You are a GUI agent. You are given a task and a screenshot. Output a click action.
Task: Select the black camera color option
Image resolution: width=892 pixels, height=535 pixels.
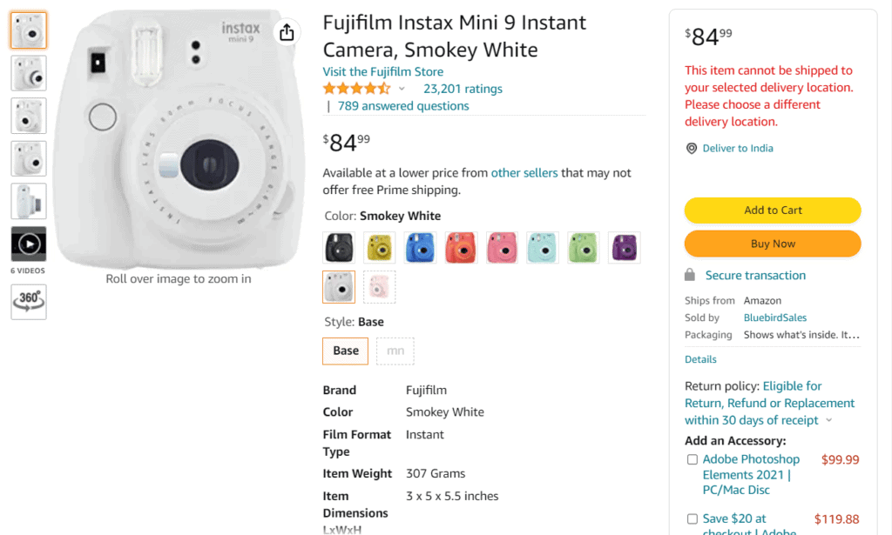point(338,247)
